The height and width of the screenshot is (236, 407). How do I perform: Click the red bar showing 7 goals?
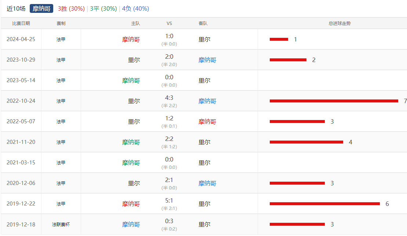pos(334,101)
